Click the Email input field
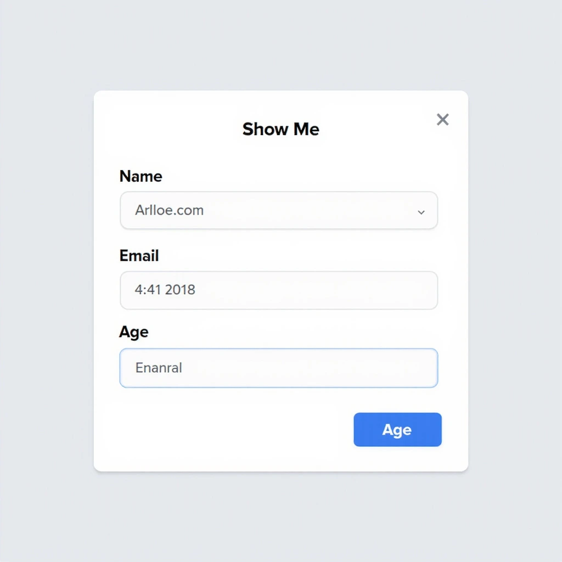The height and width of the screenshot is (562, 562). point(278,290)
